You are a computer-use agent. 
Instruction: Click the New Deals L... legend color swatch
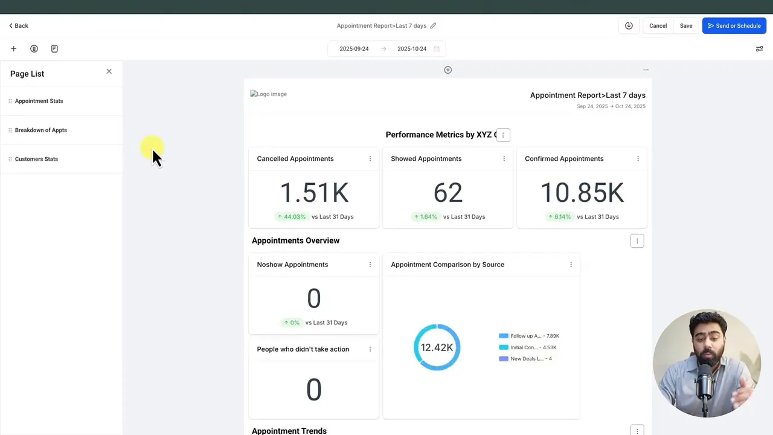[x=504, y=359]
